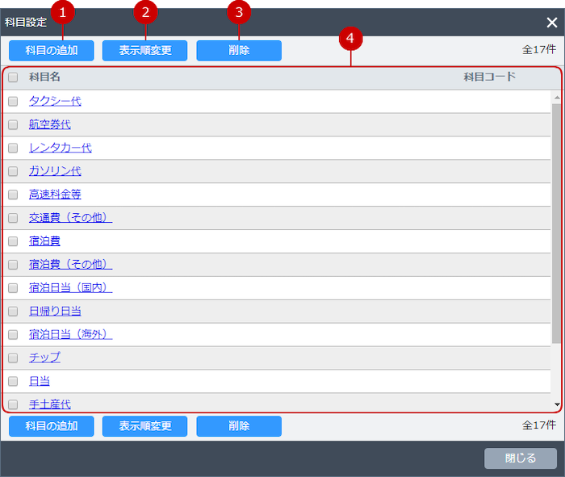Open the レンタカー代 link

pos(61,149)
